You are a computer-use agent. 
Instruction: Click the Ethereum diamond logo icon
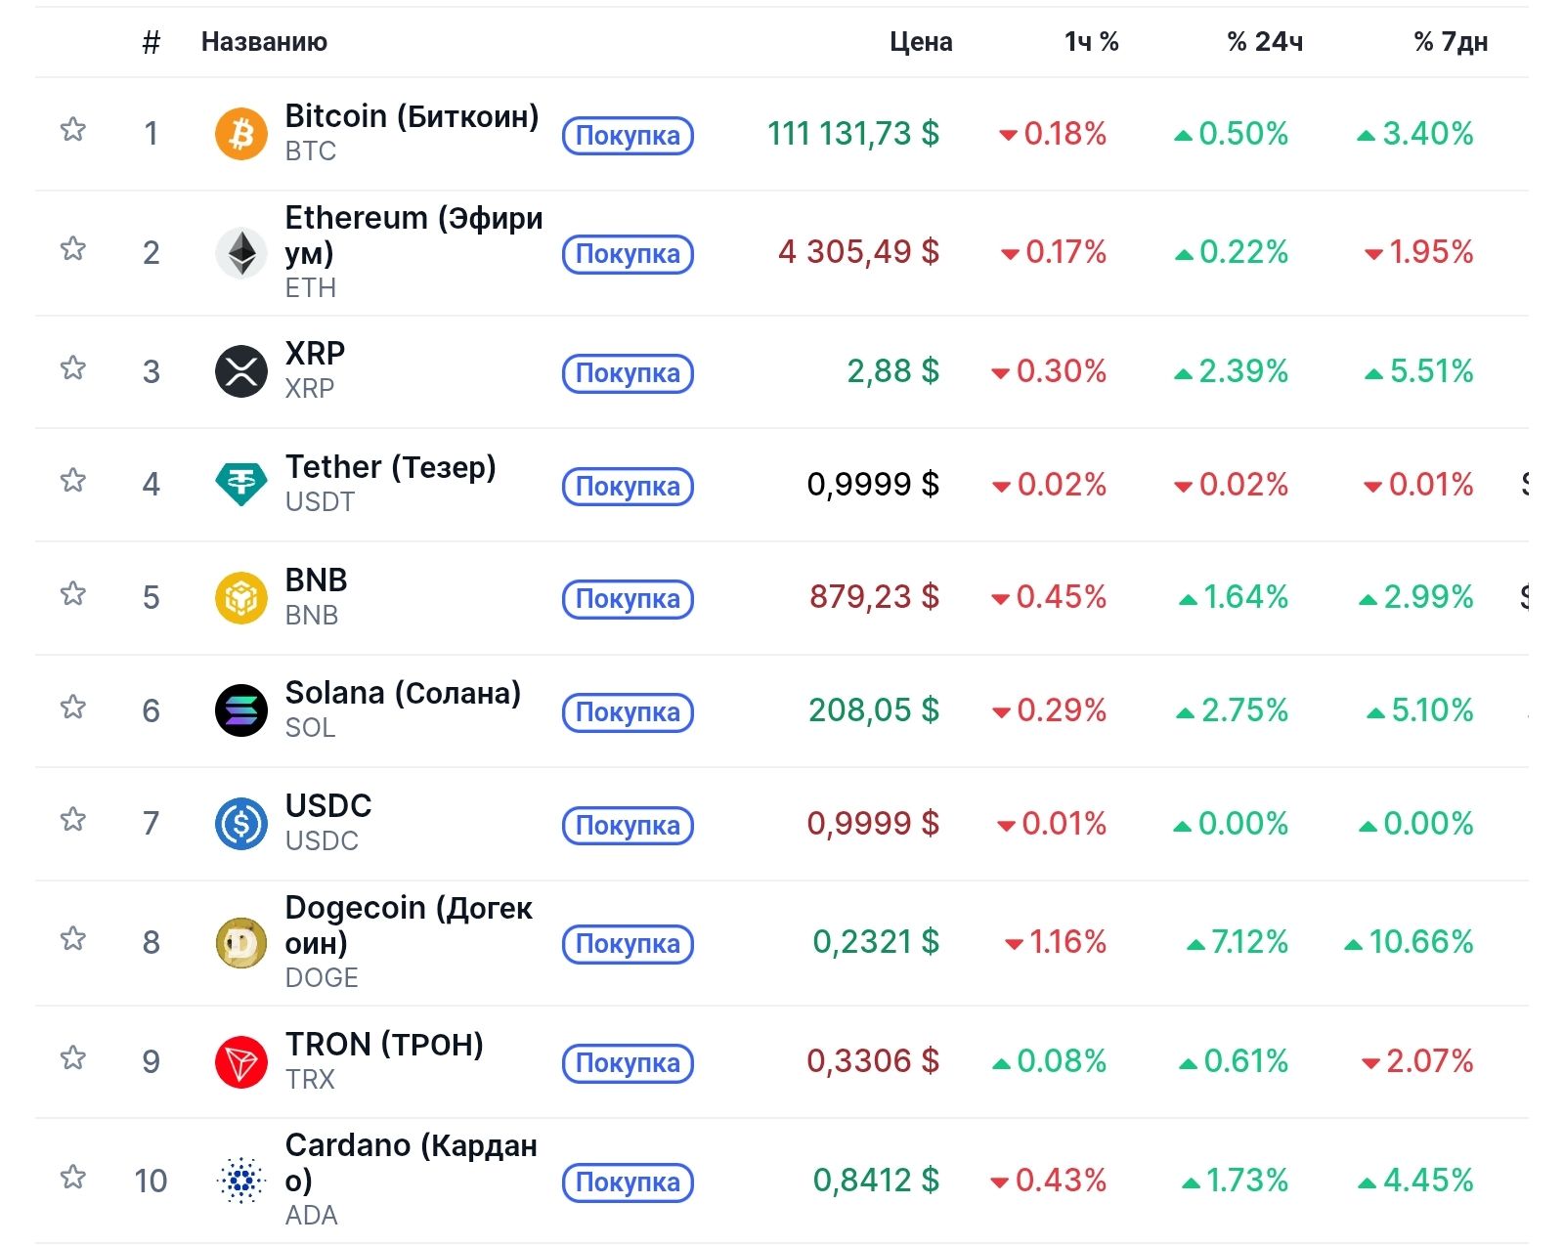click(x=240, y=253)
